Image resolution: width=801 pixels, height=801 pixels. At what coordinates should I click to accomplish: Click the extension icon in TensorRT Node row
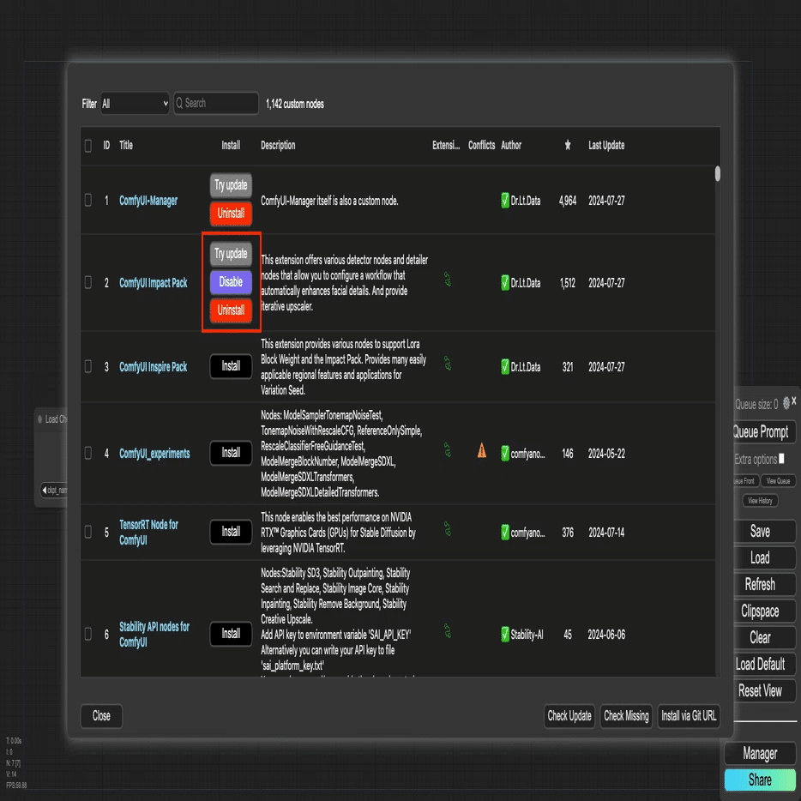point(448,529)
